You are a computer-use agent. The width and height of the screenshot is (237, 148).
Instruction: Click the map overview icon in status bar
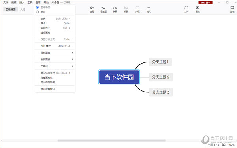pos(224,145)
